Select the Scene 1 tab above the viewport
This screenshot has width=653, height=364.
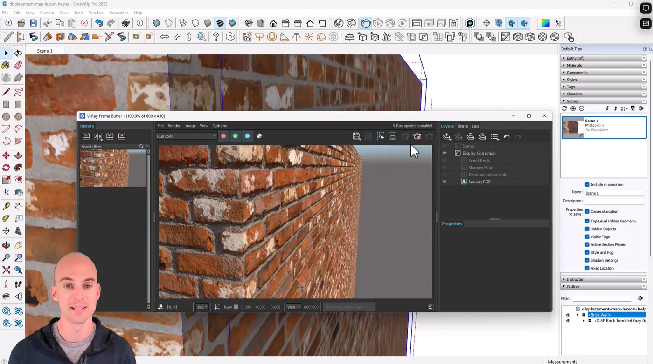(45, 51)
